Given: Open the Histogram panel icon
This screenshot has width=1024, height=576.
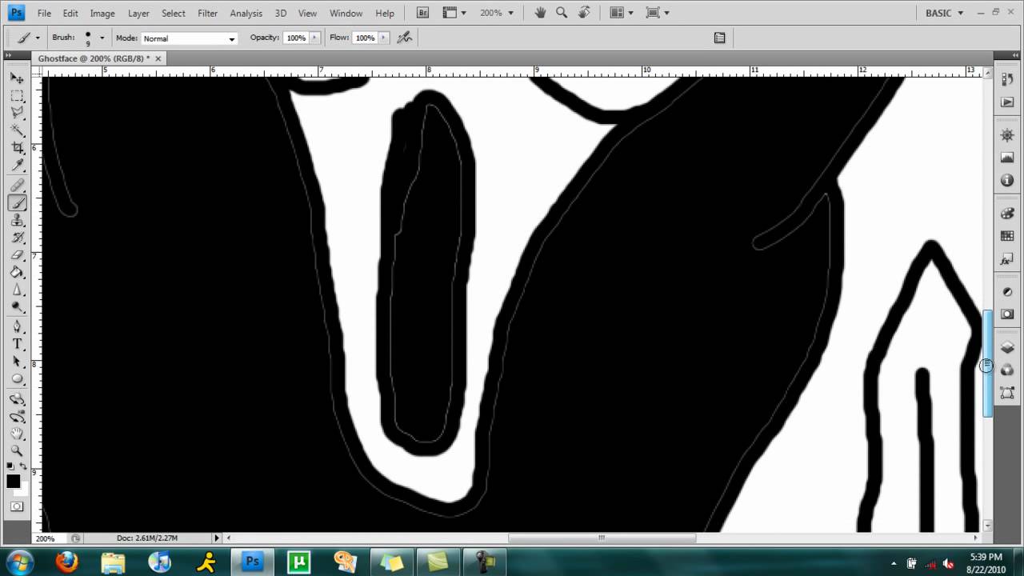Looking at the screenshot, I should pyautogui.click(x=1007, y=158).
